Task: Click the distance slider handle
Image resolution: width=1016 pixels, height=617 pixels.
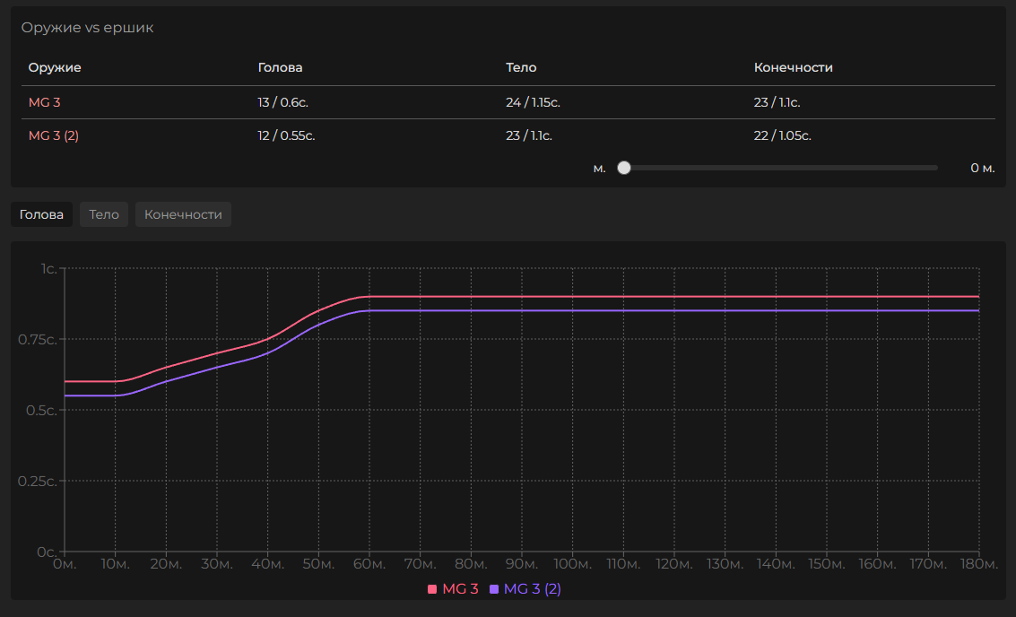Action: click(x=624, y=168)
